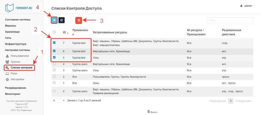261x115 pixels.
Task: Click the refresh list icon button
Action: pyautogui.click(x=61, y=20)
